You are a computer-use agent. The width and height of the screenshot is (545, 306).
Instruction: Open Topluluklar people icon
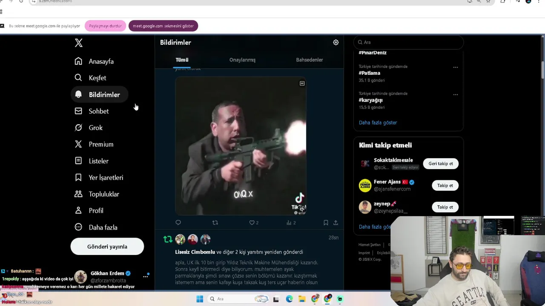point(78,194)
